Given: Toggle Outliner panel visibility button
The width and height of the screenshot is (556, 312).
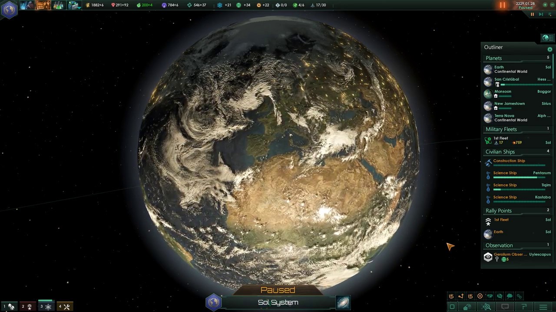Looking at the screenshot, I should 547,38.
